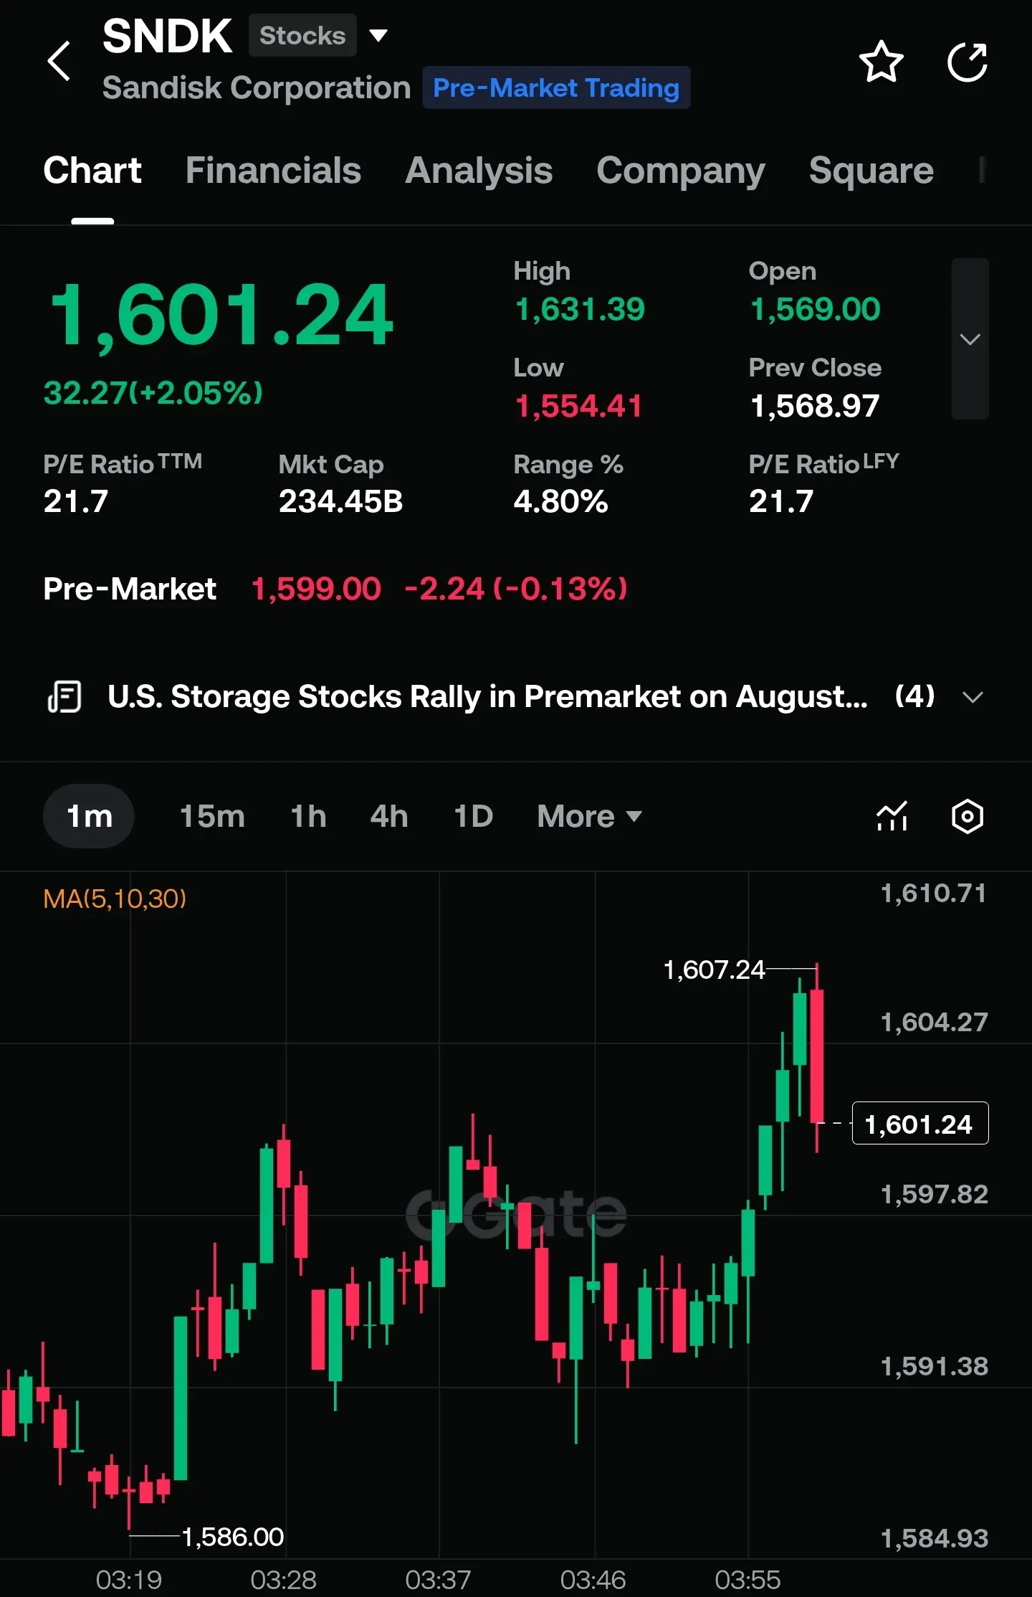Viewport: 1032px width, 1597px height.
Task: Open chart settings hexagon icon
Action: (967, 816)
